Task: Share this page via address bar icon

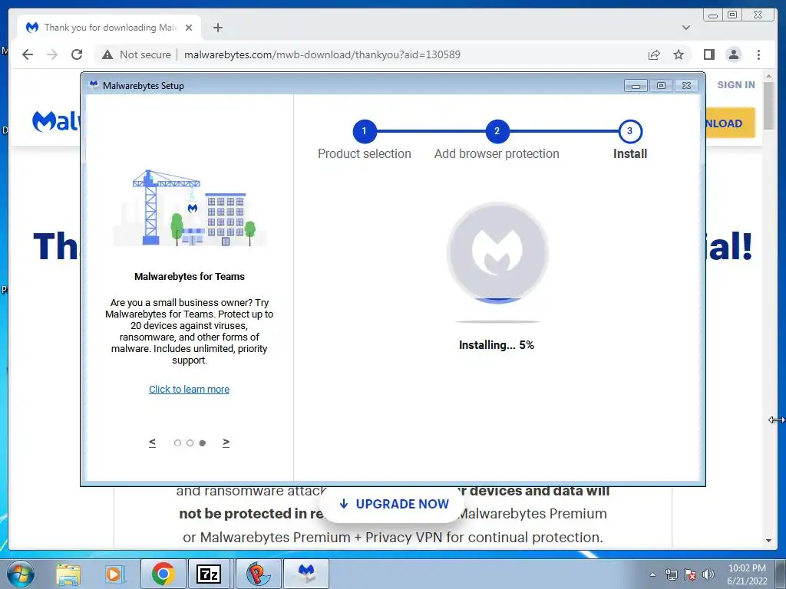Action: coord(654,54)
